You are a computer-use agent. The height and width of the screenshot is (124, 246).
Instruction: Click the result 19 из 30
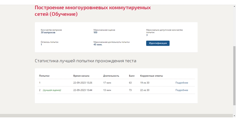pos(145,83)
